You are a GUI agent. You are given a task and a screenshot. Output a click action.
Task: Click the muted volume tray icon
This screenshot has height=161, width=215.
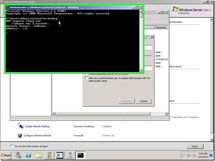click(x=194, y=155)
